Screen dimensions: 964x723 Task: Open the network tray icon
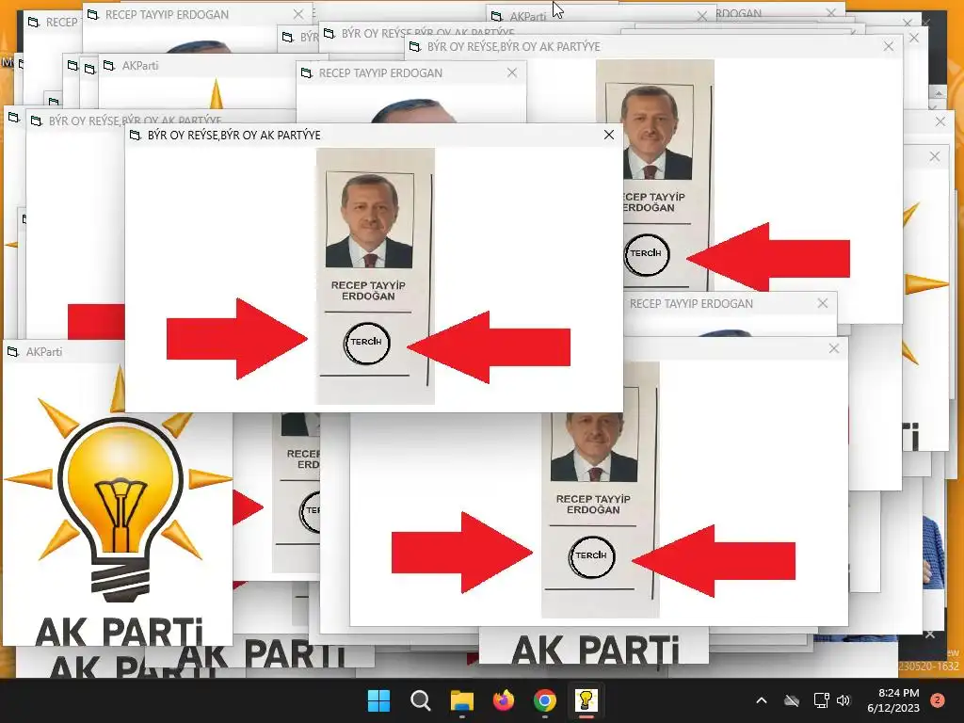tap(821, 700)
